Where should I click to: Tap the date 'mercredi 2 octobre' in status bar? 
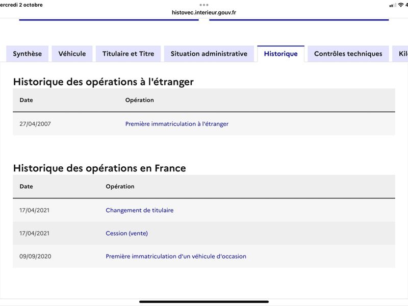[x=21, y=5]
